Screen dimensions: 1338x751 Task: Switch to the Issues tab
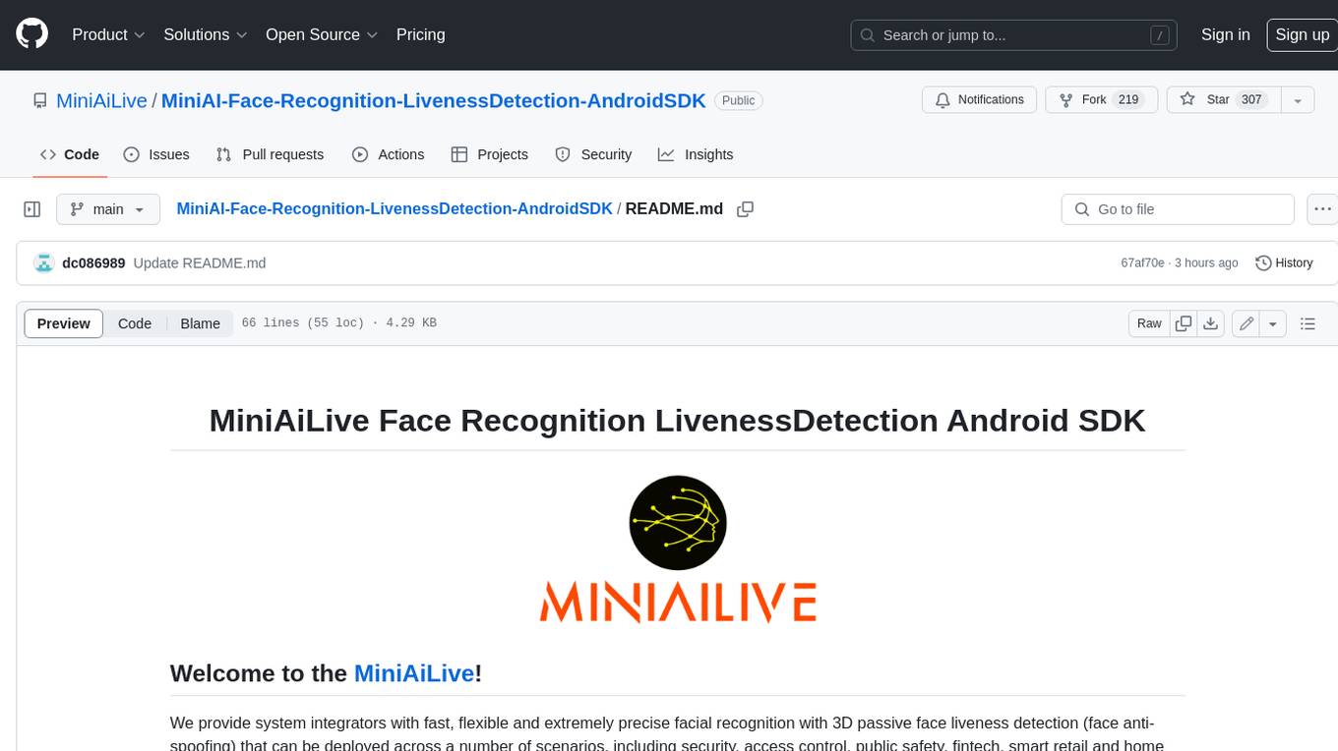pyautogui.click(x=156, y=154)
